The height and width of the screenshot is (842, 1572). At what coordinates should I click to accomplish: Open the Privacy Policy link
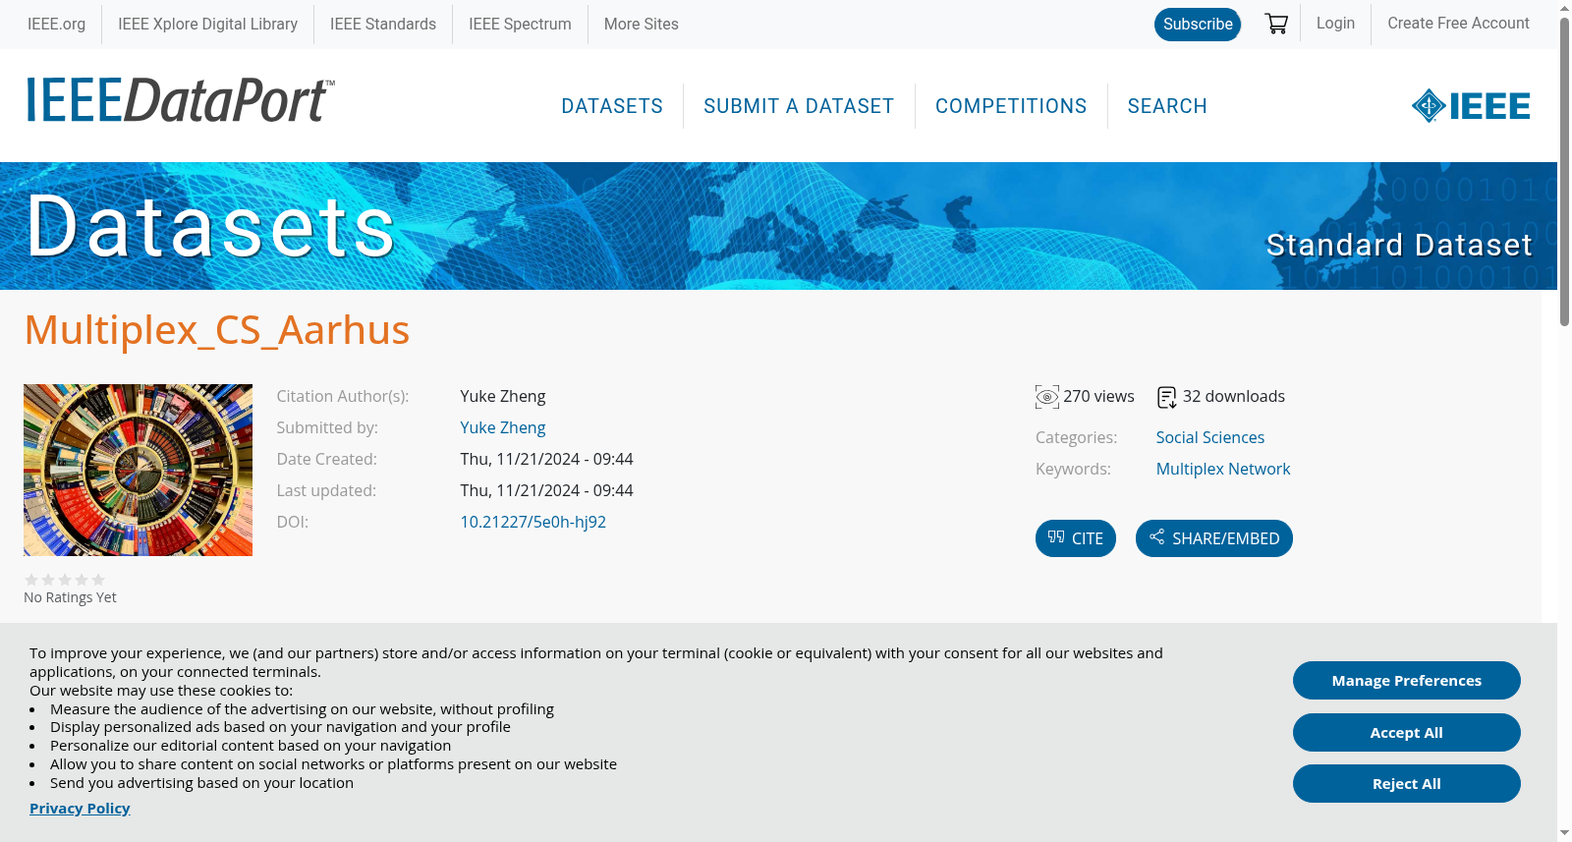80,808
